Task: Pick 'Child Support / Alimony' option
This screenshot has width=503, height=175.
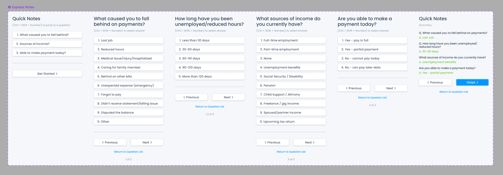Action: point(291,94)
